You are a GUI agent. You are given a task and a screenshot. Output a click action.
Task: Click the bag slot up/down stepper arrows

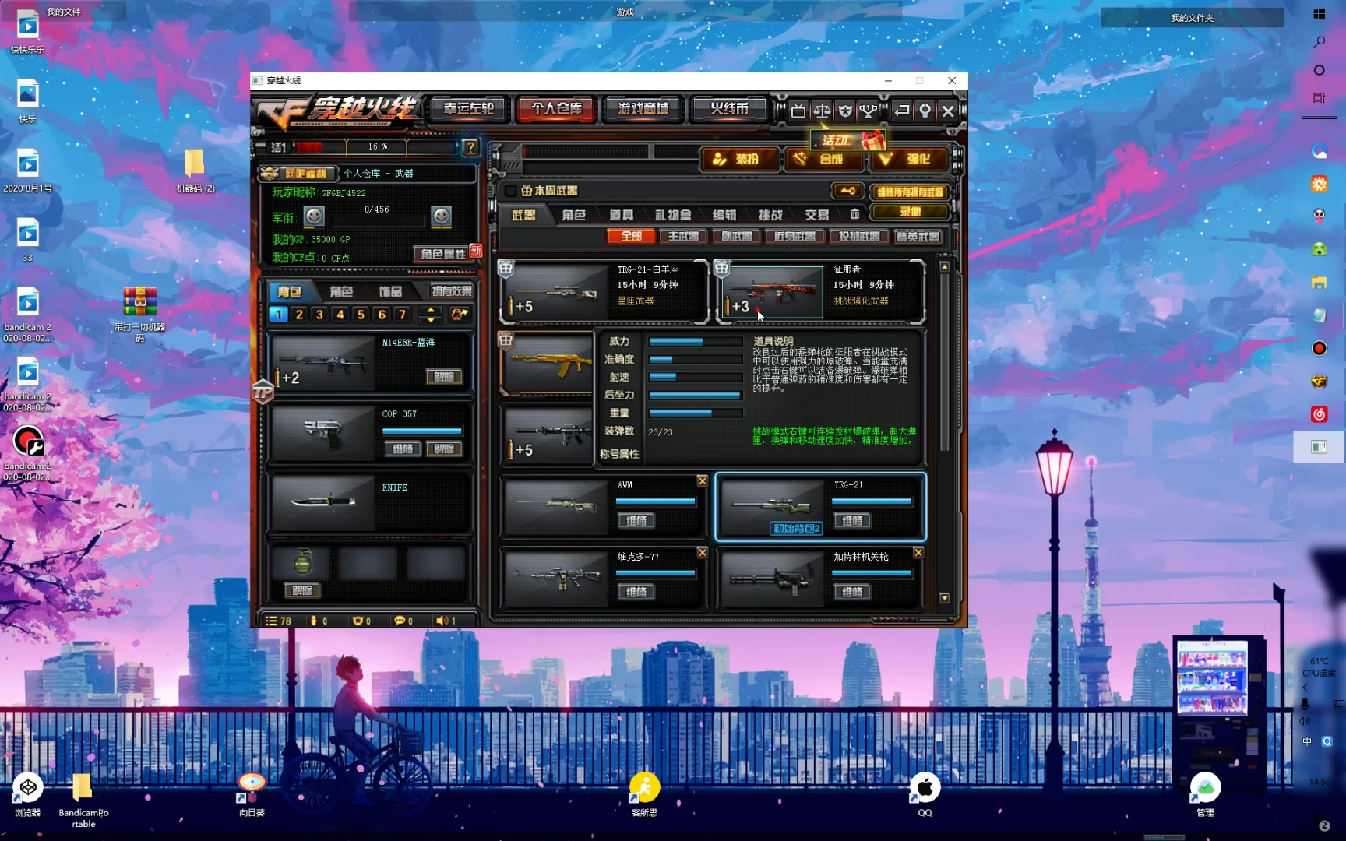click(x=431, y=315)
